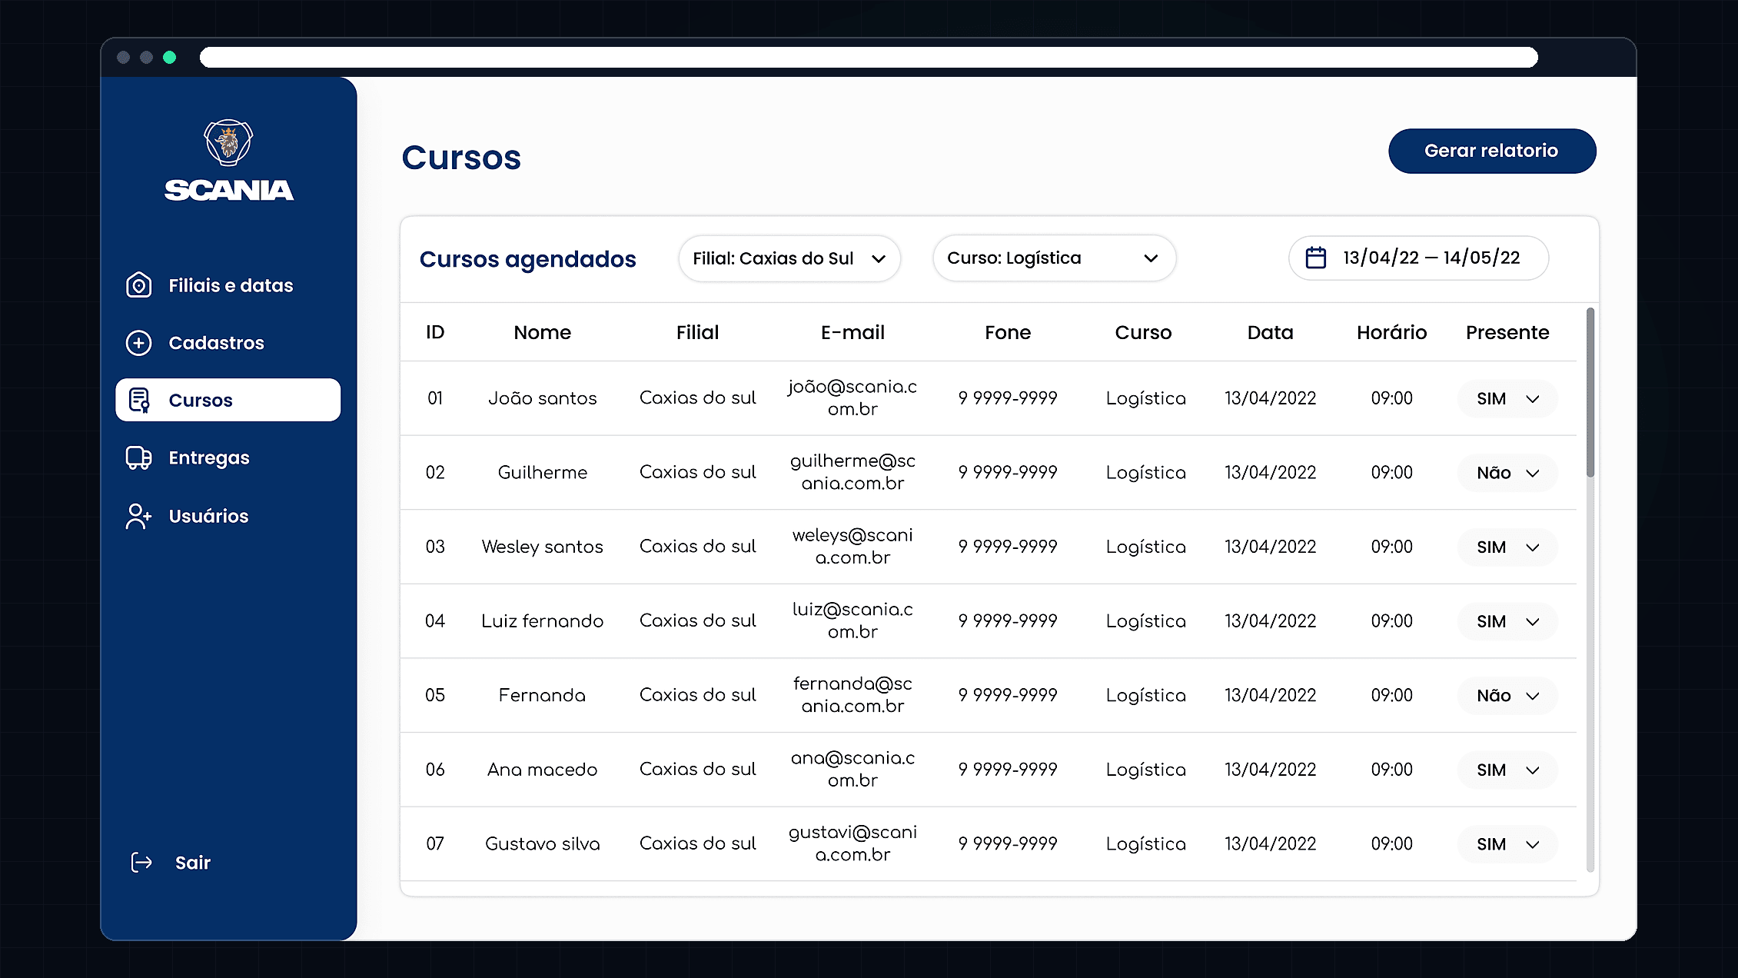Expand the Filial: Caxias do Sul dropdown

[789, 258]
